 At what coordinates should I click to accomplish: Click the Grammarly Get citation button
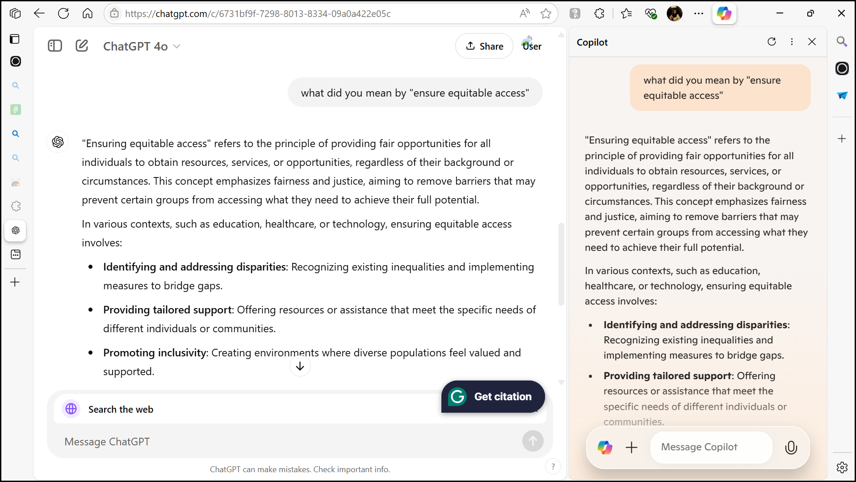click(493, 397)
